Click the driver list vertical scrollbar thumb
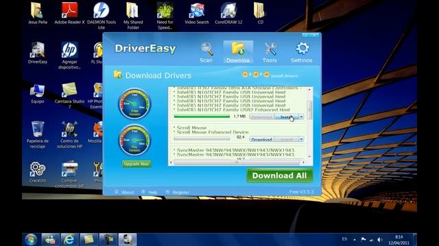Viewport: 439px width, 246px height. pos(309,110)
